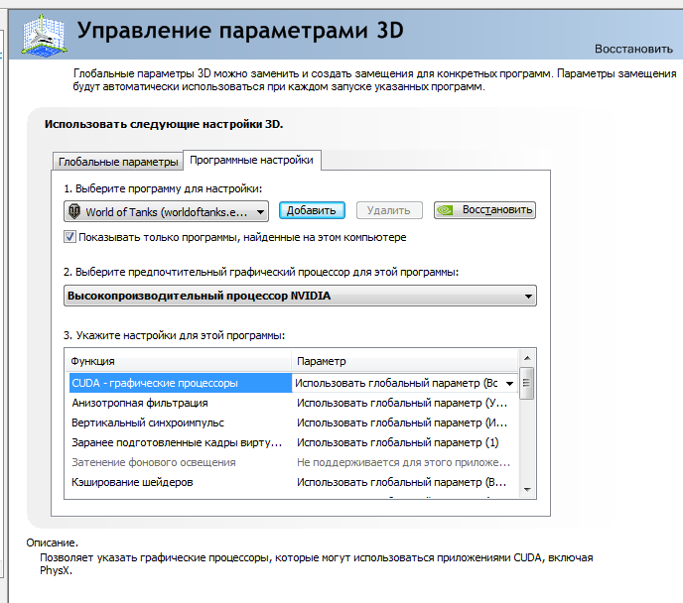Click Анизотропная фильтрация parameter value
This screenshot has height=603, width=683.
(x=402, y=403)
